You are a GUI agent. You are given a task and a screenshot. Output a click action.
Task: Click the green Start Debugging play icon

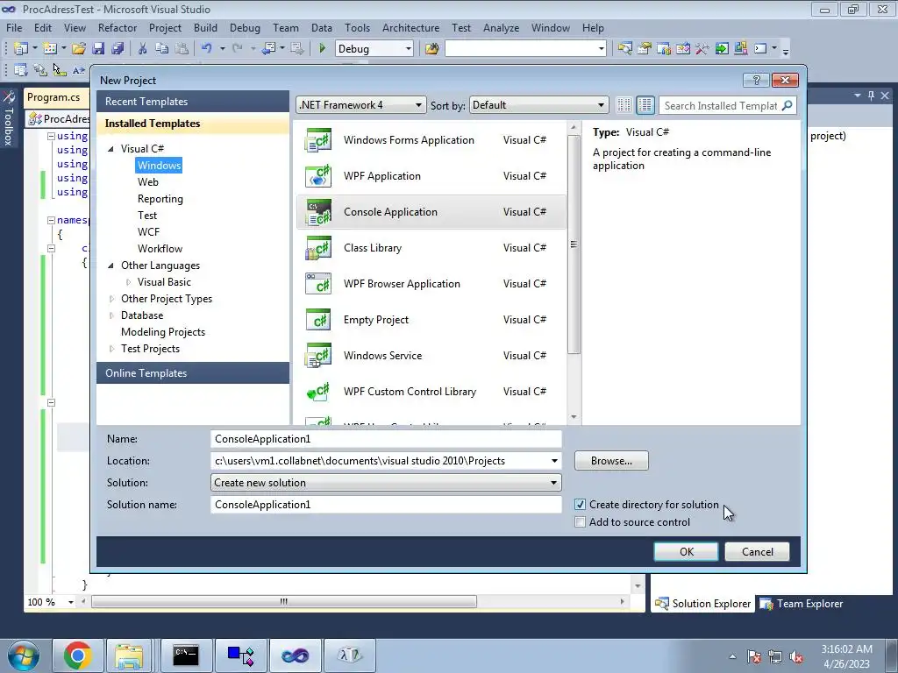click(322, 49)
